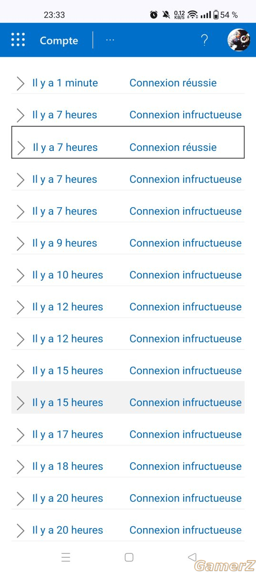Tap the alarm clock status bar icon
The image size is (256, 573).
pyautogui.click(x=154, y=15)
